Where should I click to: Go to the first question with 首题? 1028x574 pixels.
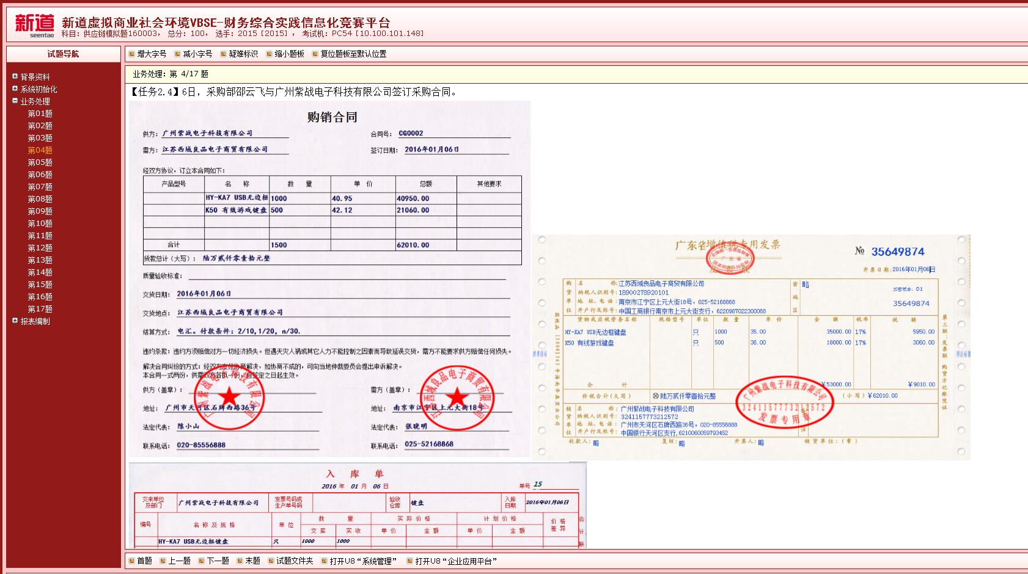click(x=140, y=561)
